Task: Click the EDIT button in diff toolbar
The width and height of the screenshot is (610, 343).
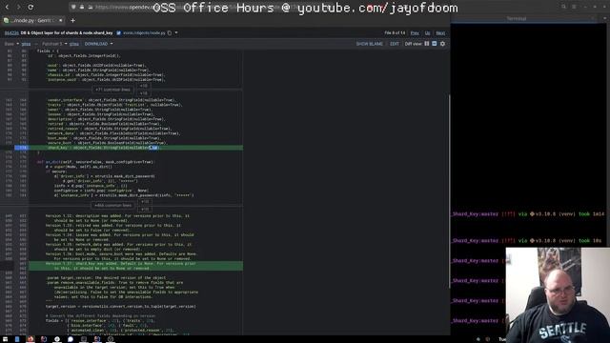Action: click(395, 44)
